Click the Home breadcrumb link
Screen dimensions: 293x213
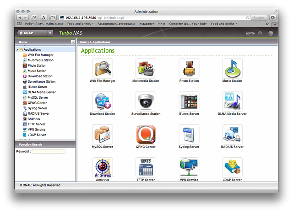(82, 42)
